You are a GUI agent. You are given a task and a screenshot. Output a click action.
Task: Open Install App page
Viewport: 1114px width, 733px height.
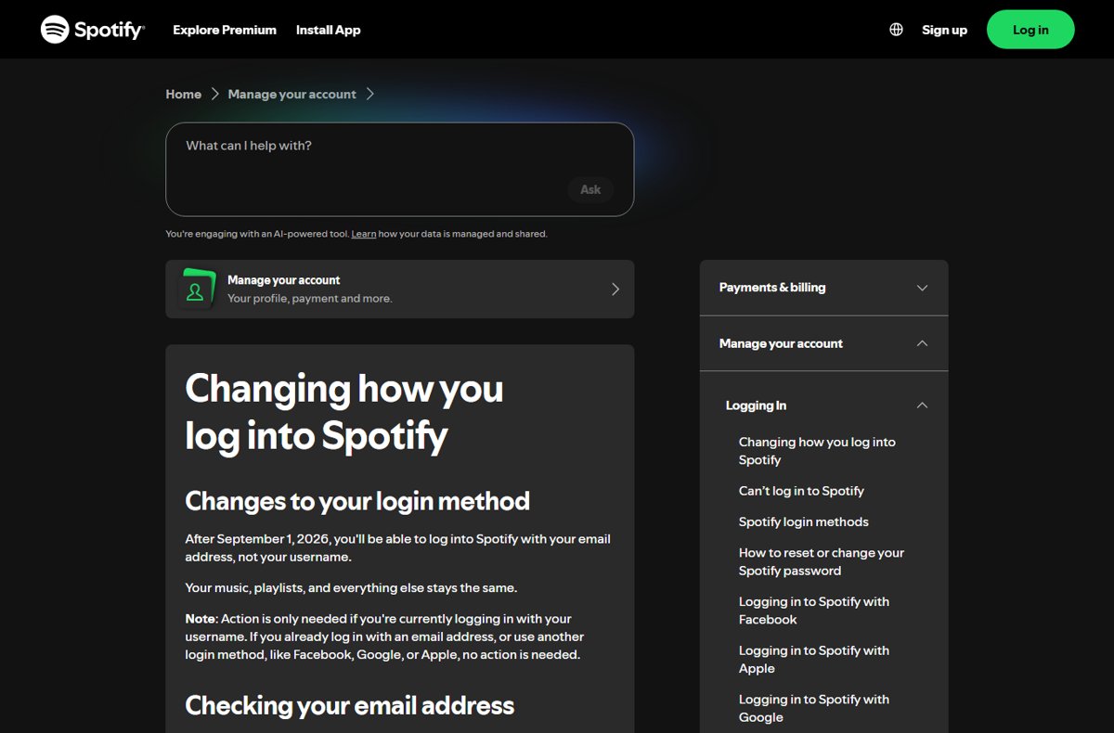[x=328, y=30]
